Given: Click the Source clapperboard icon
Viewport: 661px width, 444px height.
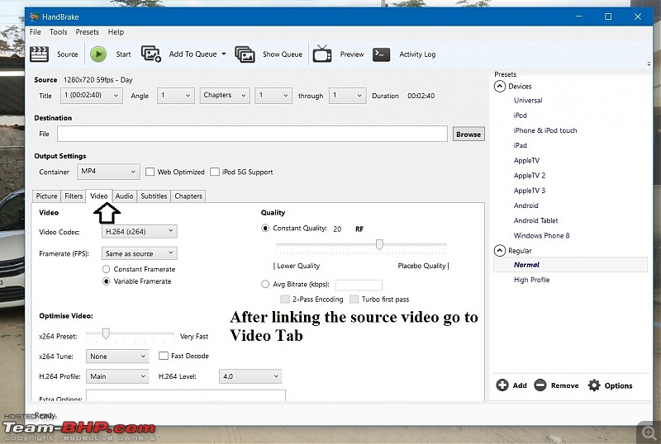Looking at the screenshot, I should pyautogui.click(x=39, y=54).
